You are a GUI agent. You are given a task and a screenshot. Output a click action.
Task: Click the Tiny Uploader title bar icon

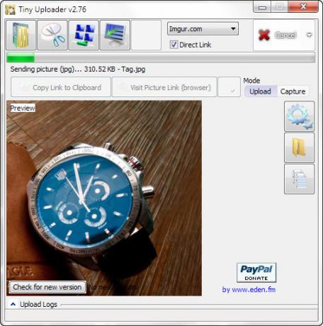tap(10, 9)
